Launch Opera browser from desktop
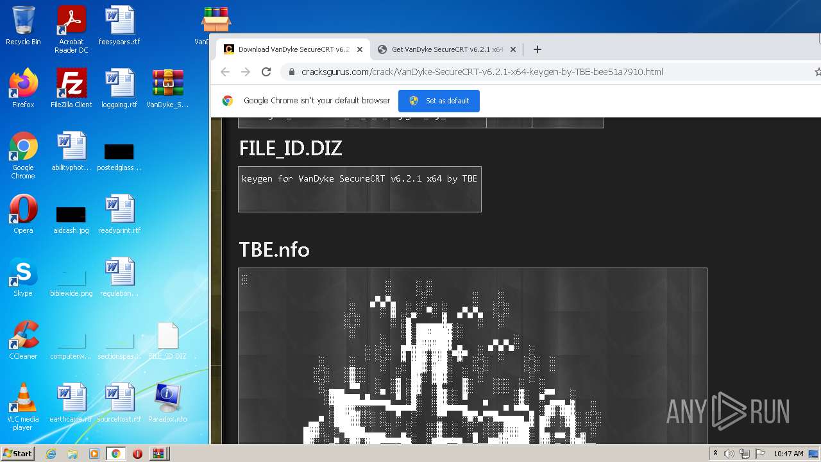The width and height of the screenshot is (821, 462). pos(23,214)
